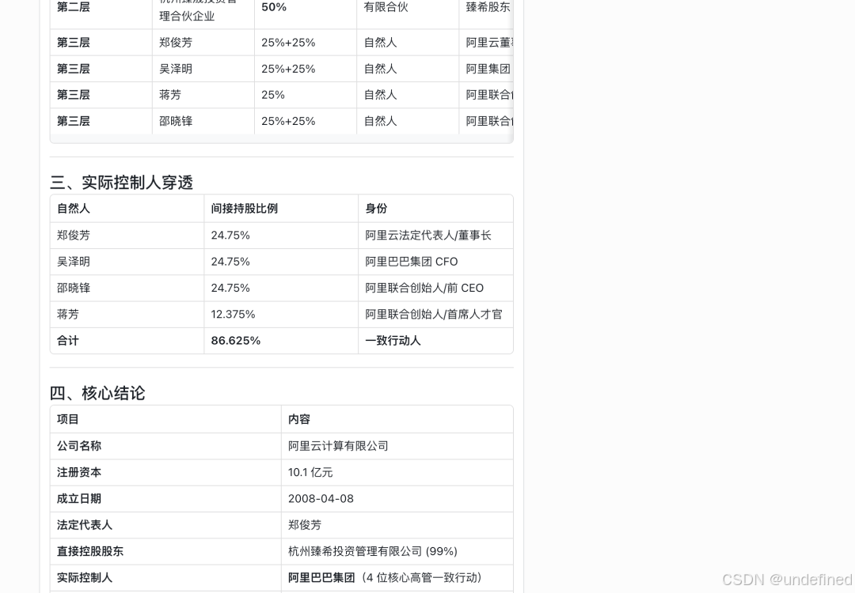Click 第三层 in the 吴泽明 row
This screenshot has height=593, width=855.
coord(73,69)
